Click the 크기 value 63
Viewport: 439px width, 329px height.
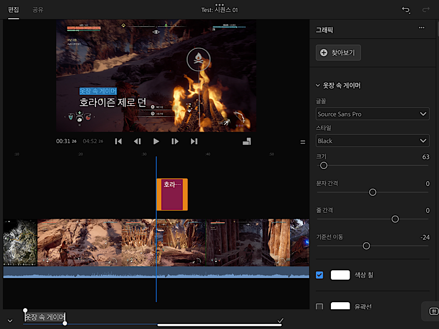tap(426, 157)
